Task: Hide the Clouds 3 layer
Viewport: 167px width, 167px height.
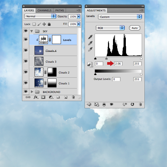Action: pyautogui.click(x=26, y=61)
